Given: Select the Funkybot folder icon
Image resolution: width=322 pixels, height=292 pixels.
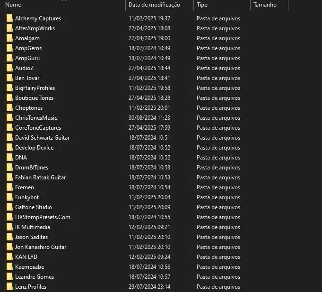Looking at the screenshot, I should [x=9, y=197].
